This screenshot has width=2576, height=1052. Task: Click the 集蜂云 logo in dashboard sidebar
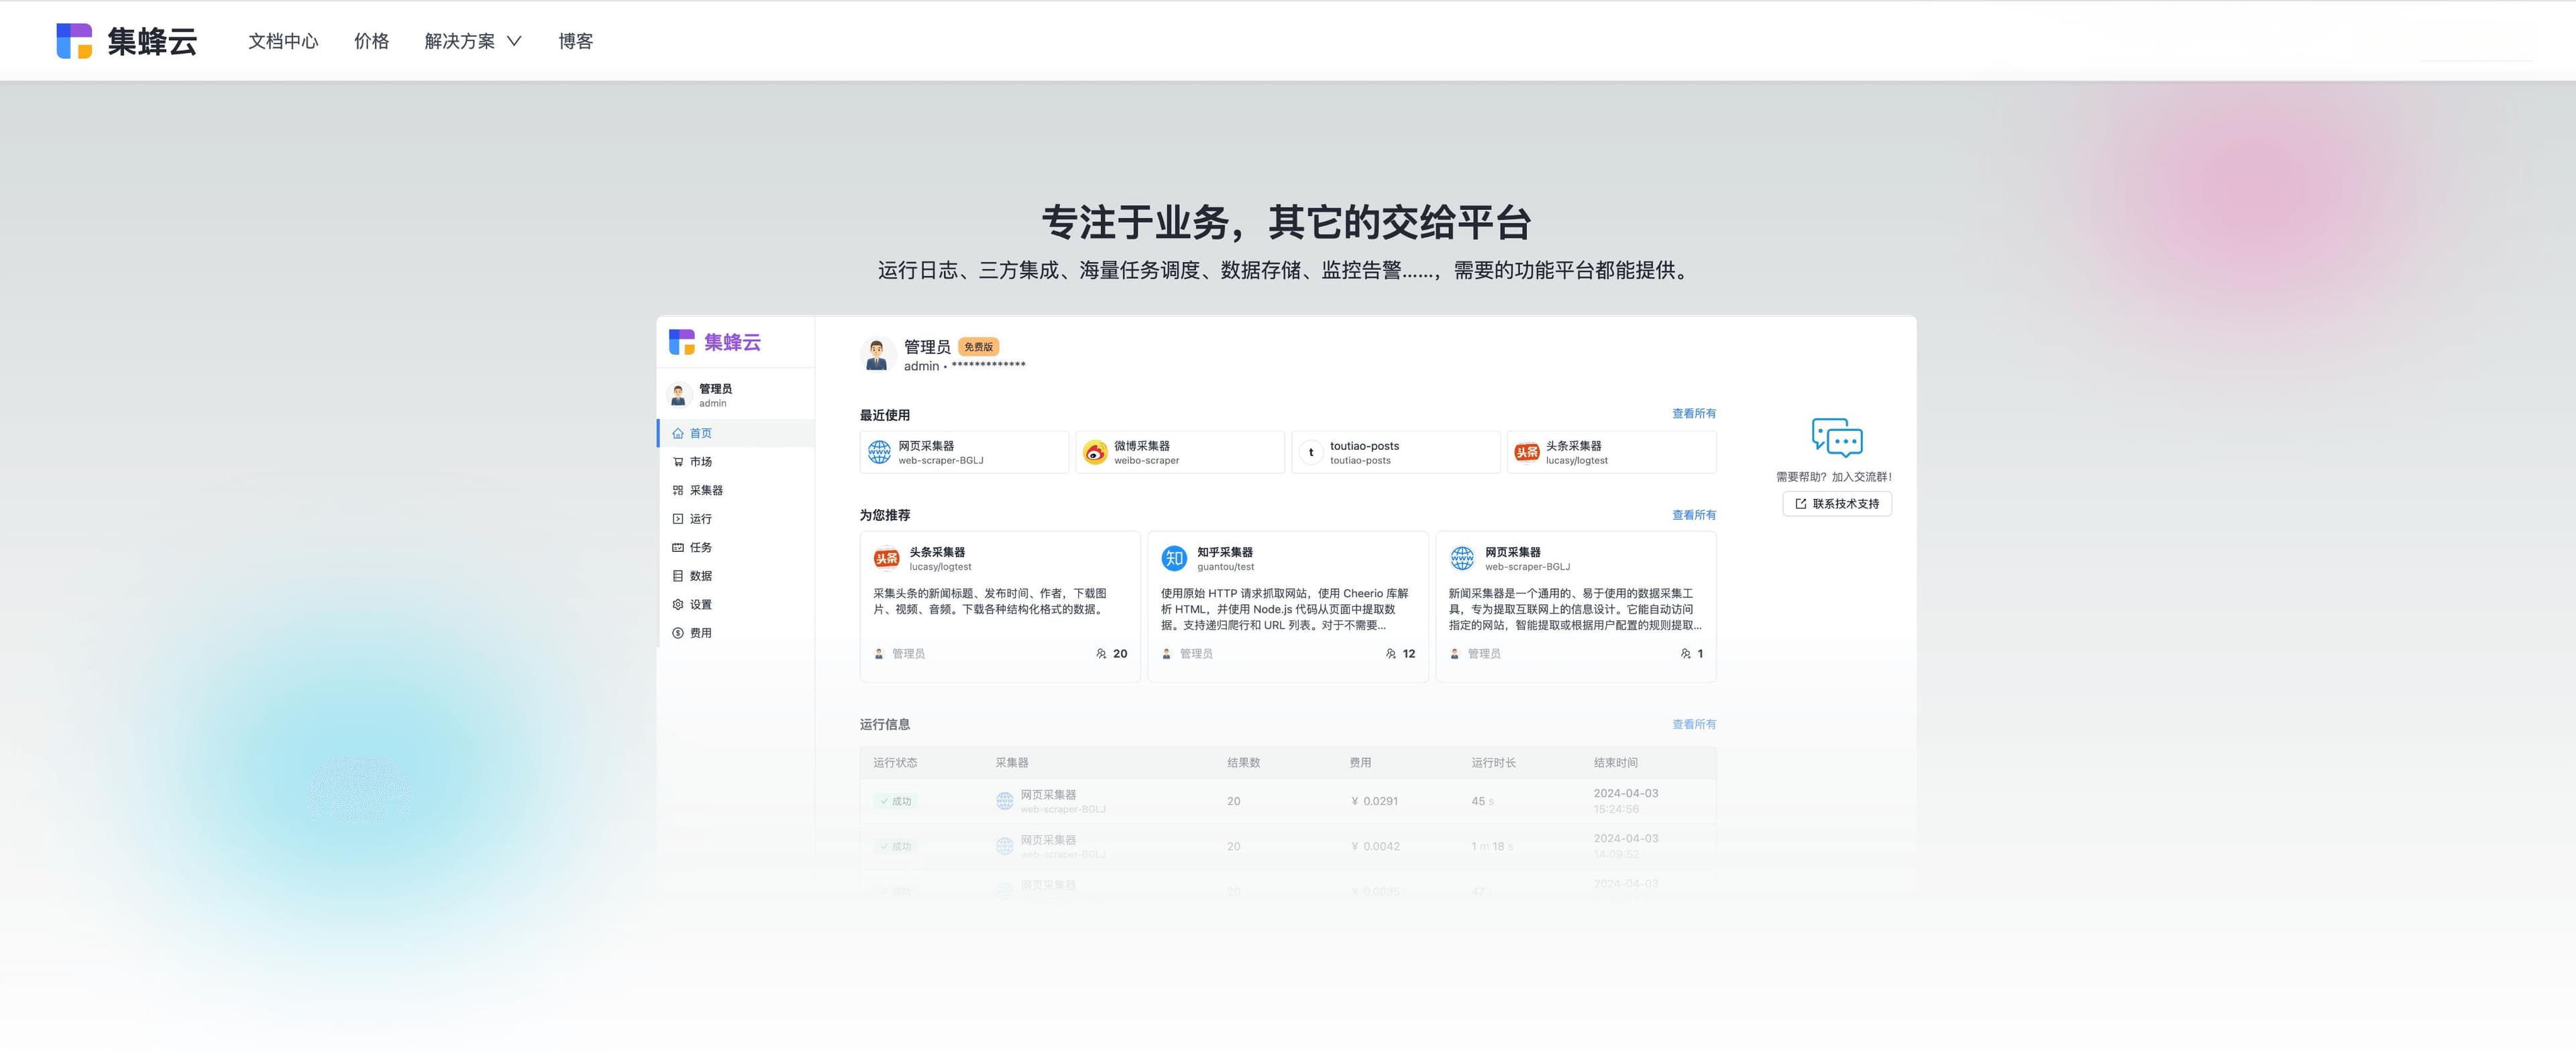[x=715, y=342]
